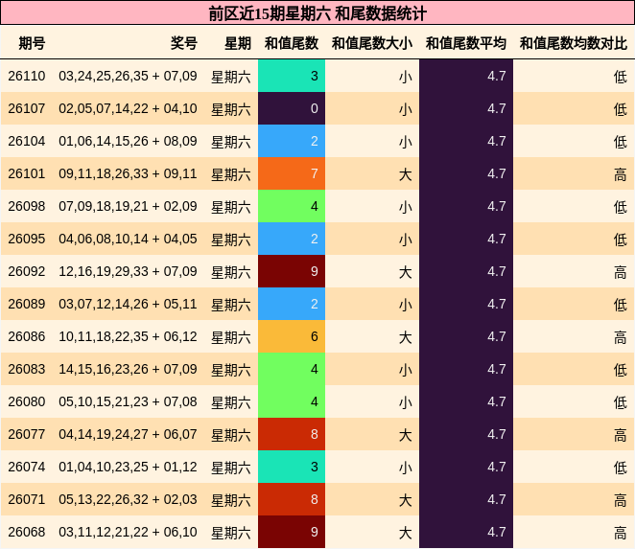Click winning numbers 02,05,07,14,22 + 04,10
This screenshot has height=549, width=635.
[x=128, y=108]
